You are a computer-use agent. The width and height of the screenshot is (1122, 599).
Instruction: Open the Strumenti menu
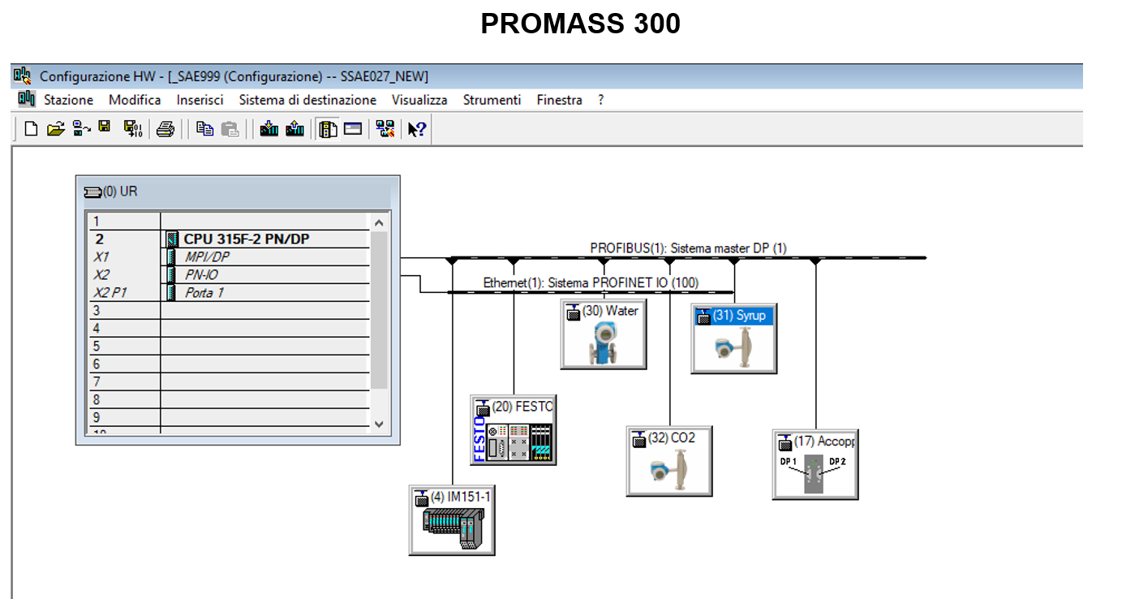492,100
